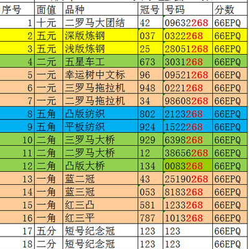Select the 红三凸 cell
Image resolution: width=249 pixels, height=249 pixels.
point(100,205)
